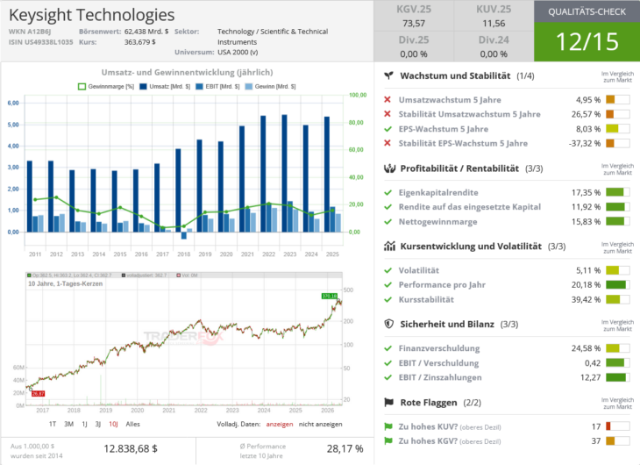This screenshot has width=640, height=465.
Task: Click the green check beside Kursstabilität
Action: click(388, 299)
